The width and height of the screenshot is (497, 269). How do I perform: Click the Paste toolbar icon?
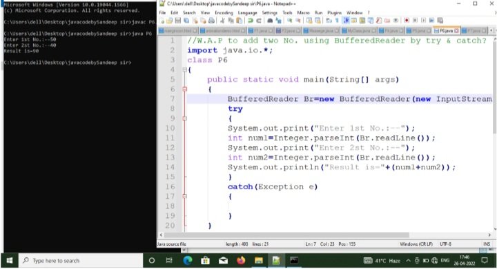(x=240, y=21)
